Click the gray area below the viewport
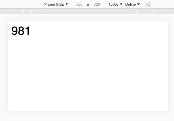174x121 pixels. click(x=88, y=116)
